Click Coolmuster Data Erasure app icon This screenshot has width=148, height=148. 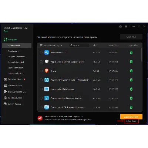[x=47, y=89]
